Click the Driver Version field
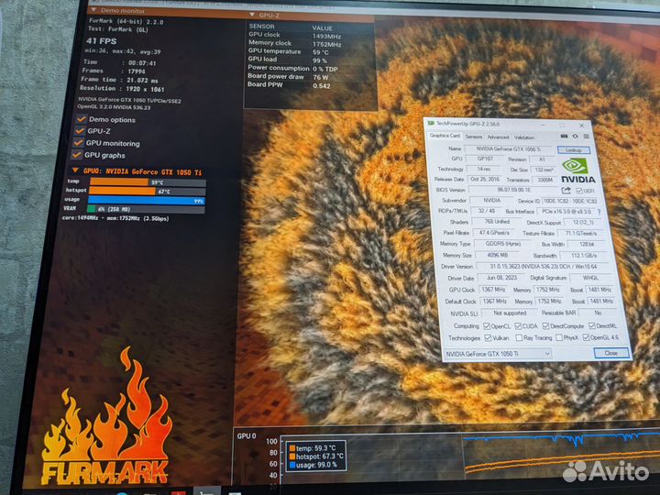Viewport: 660px width, 495px height. tap(543, 267)
